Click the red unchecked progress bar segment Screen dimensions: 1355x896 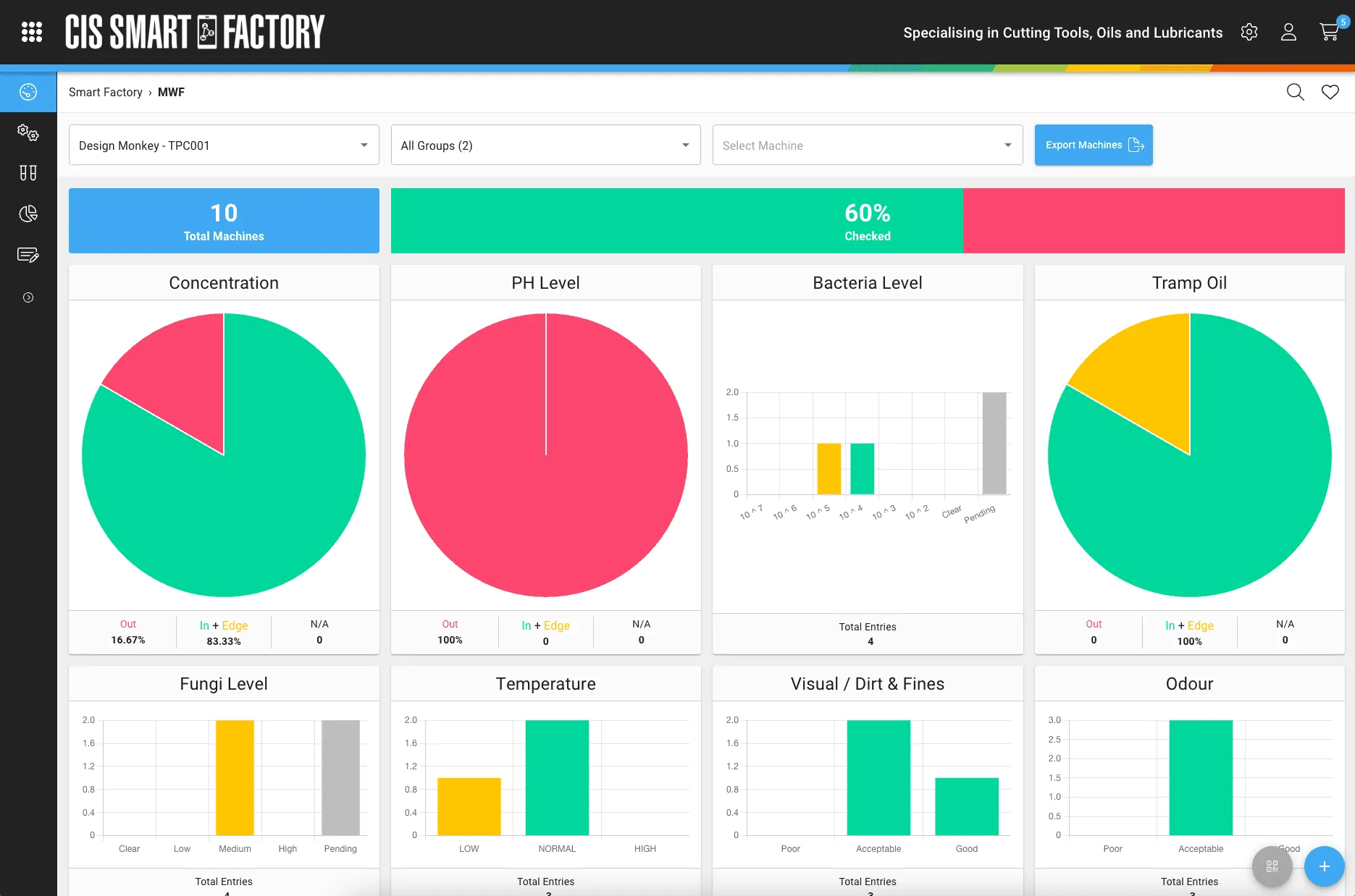(1154, 221)
